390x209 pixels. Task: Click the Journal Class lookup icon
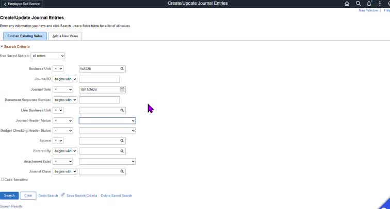pos(122,171)
